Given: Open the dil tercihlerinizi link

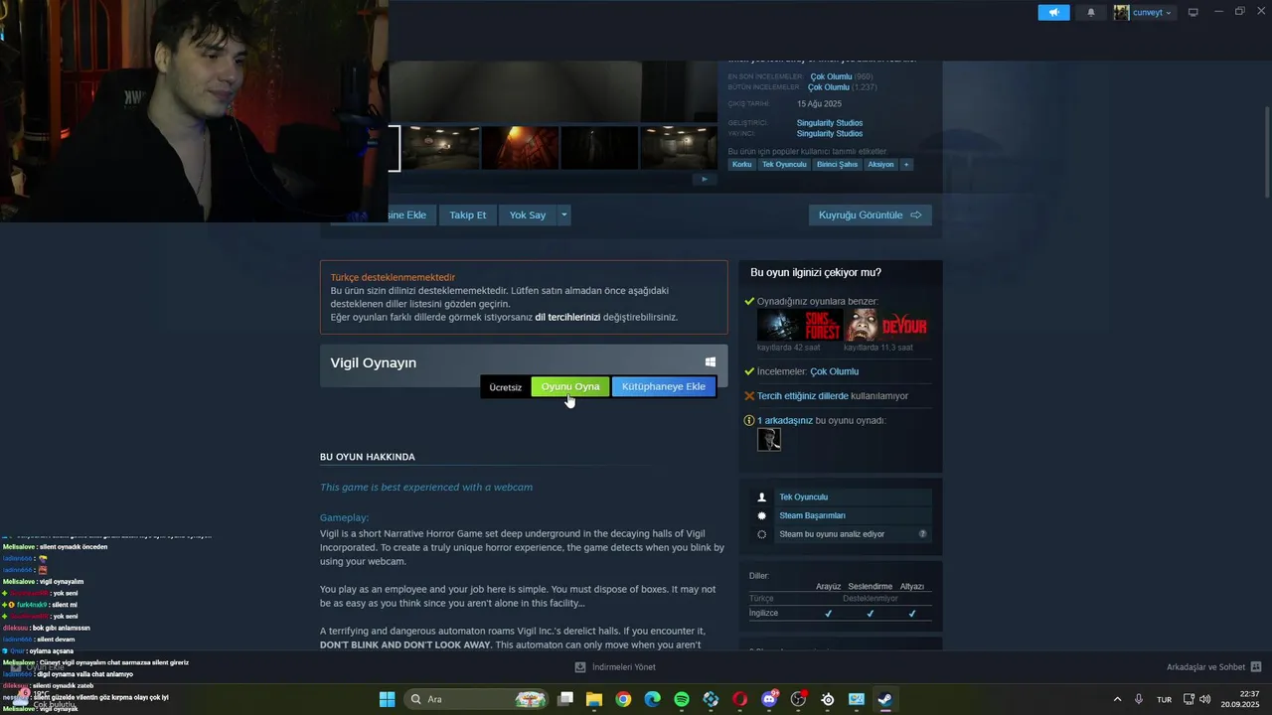Looking at the screenshot, I should 567,317.
